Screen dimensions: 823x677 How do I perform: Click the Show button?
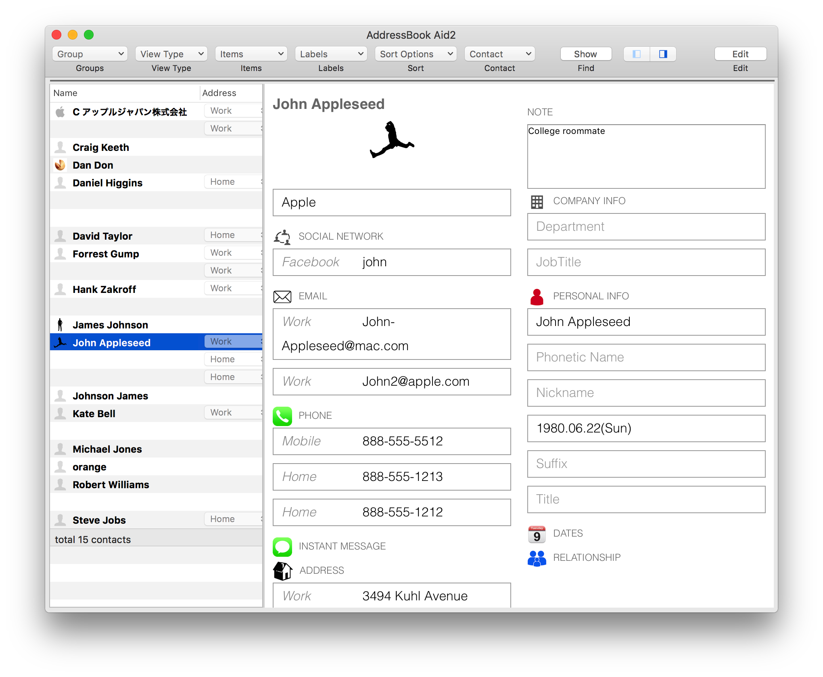coord(586,54)
